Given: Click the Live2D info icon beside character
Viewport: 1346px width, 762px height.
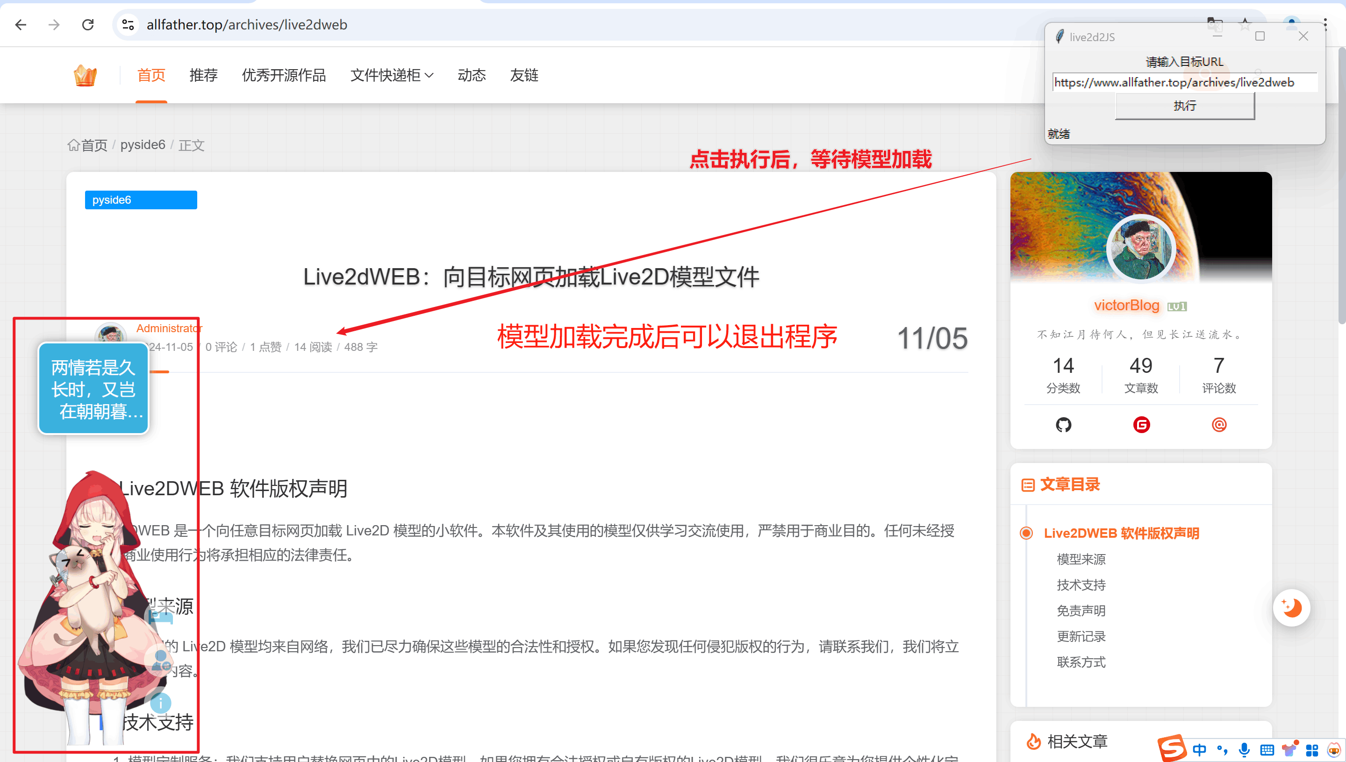Looking at the screenshot, I should click(x=160, y=704).
